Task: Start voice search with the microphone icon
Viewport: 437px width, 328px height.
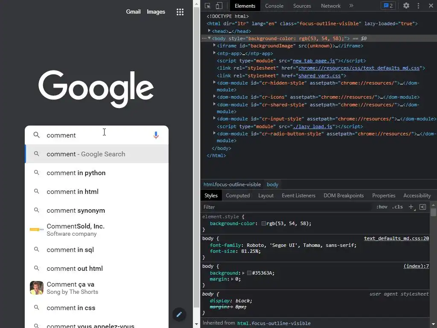Action: tap(156, 135)
